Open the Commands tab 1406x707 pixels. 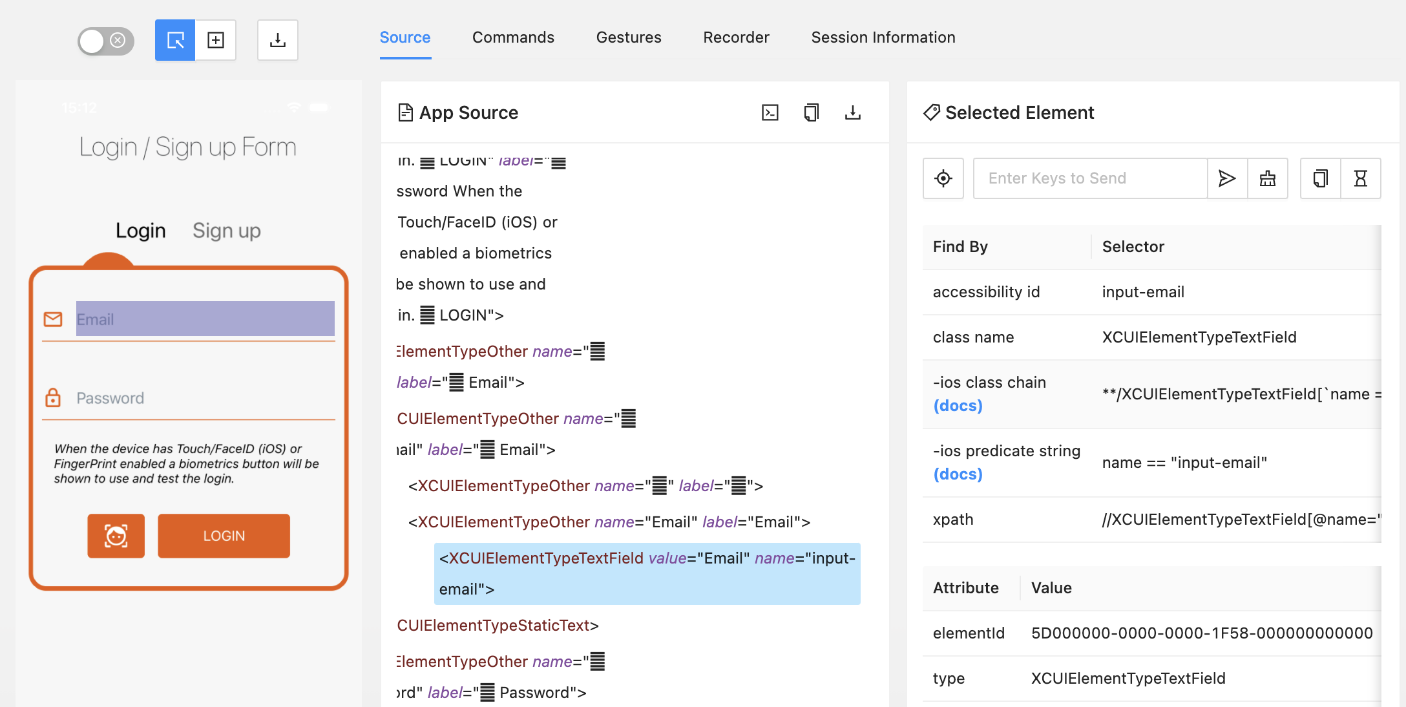(513, 37)
